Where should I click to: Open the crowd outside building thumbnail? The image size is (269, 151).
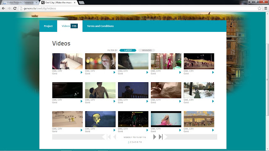tap(199, 119)
